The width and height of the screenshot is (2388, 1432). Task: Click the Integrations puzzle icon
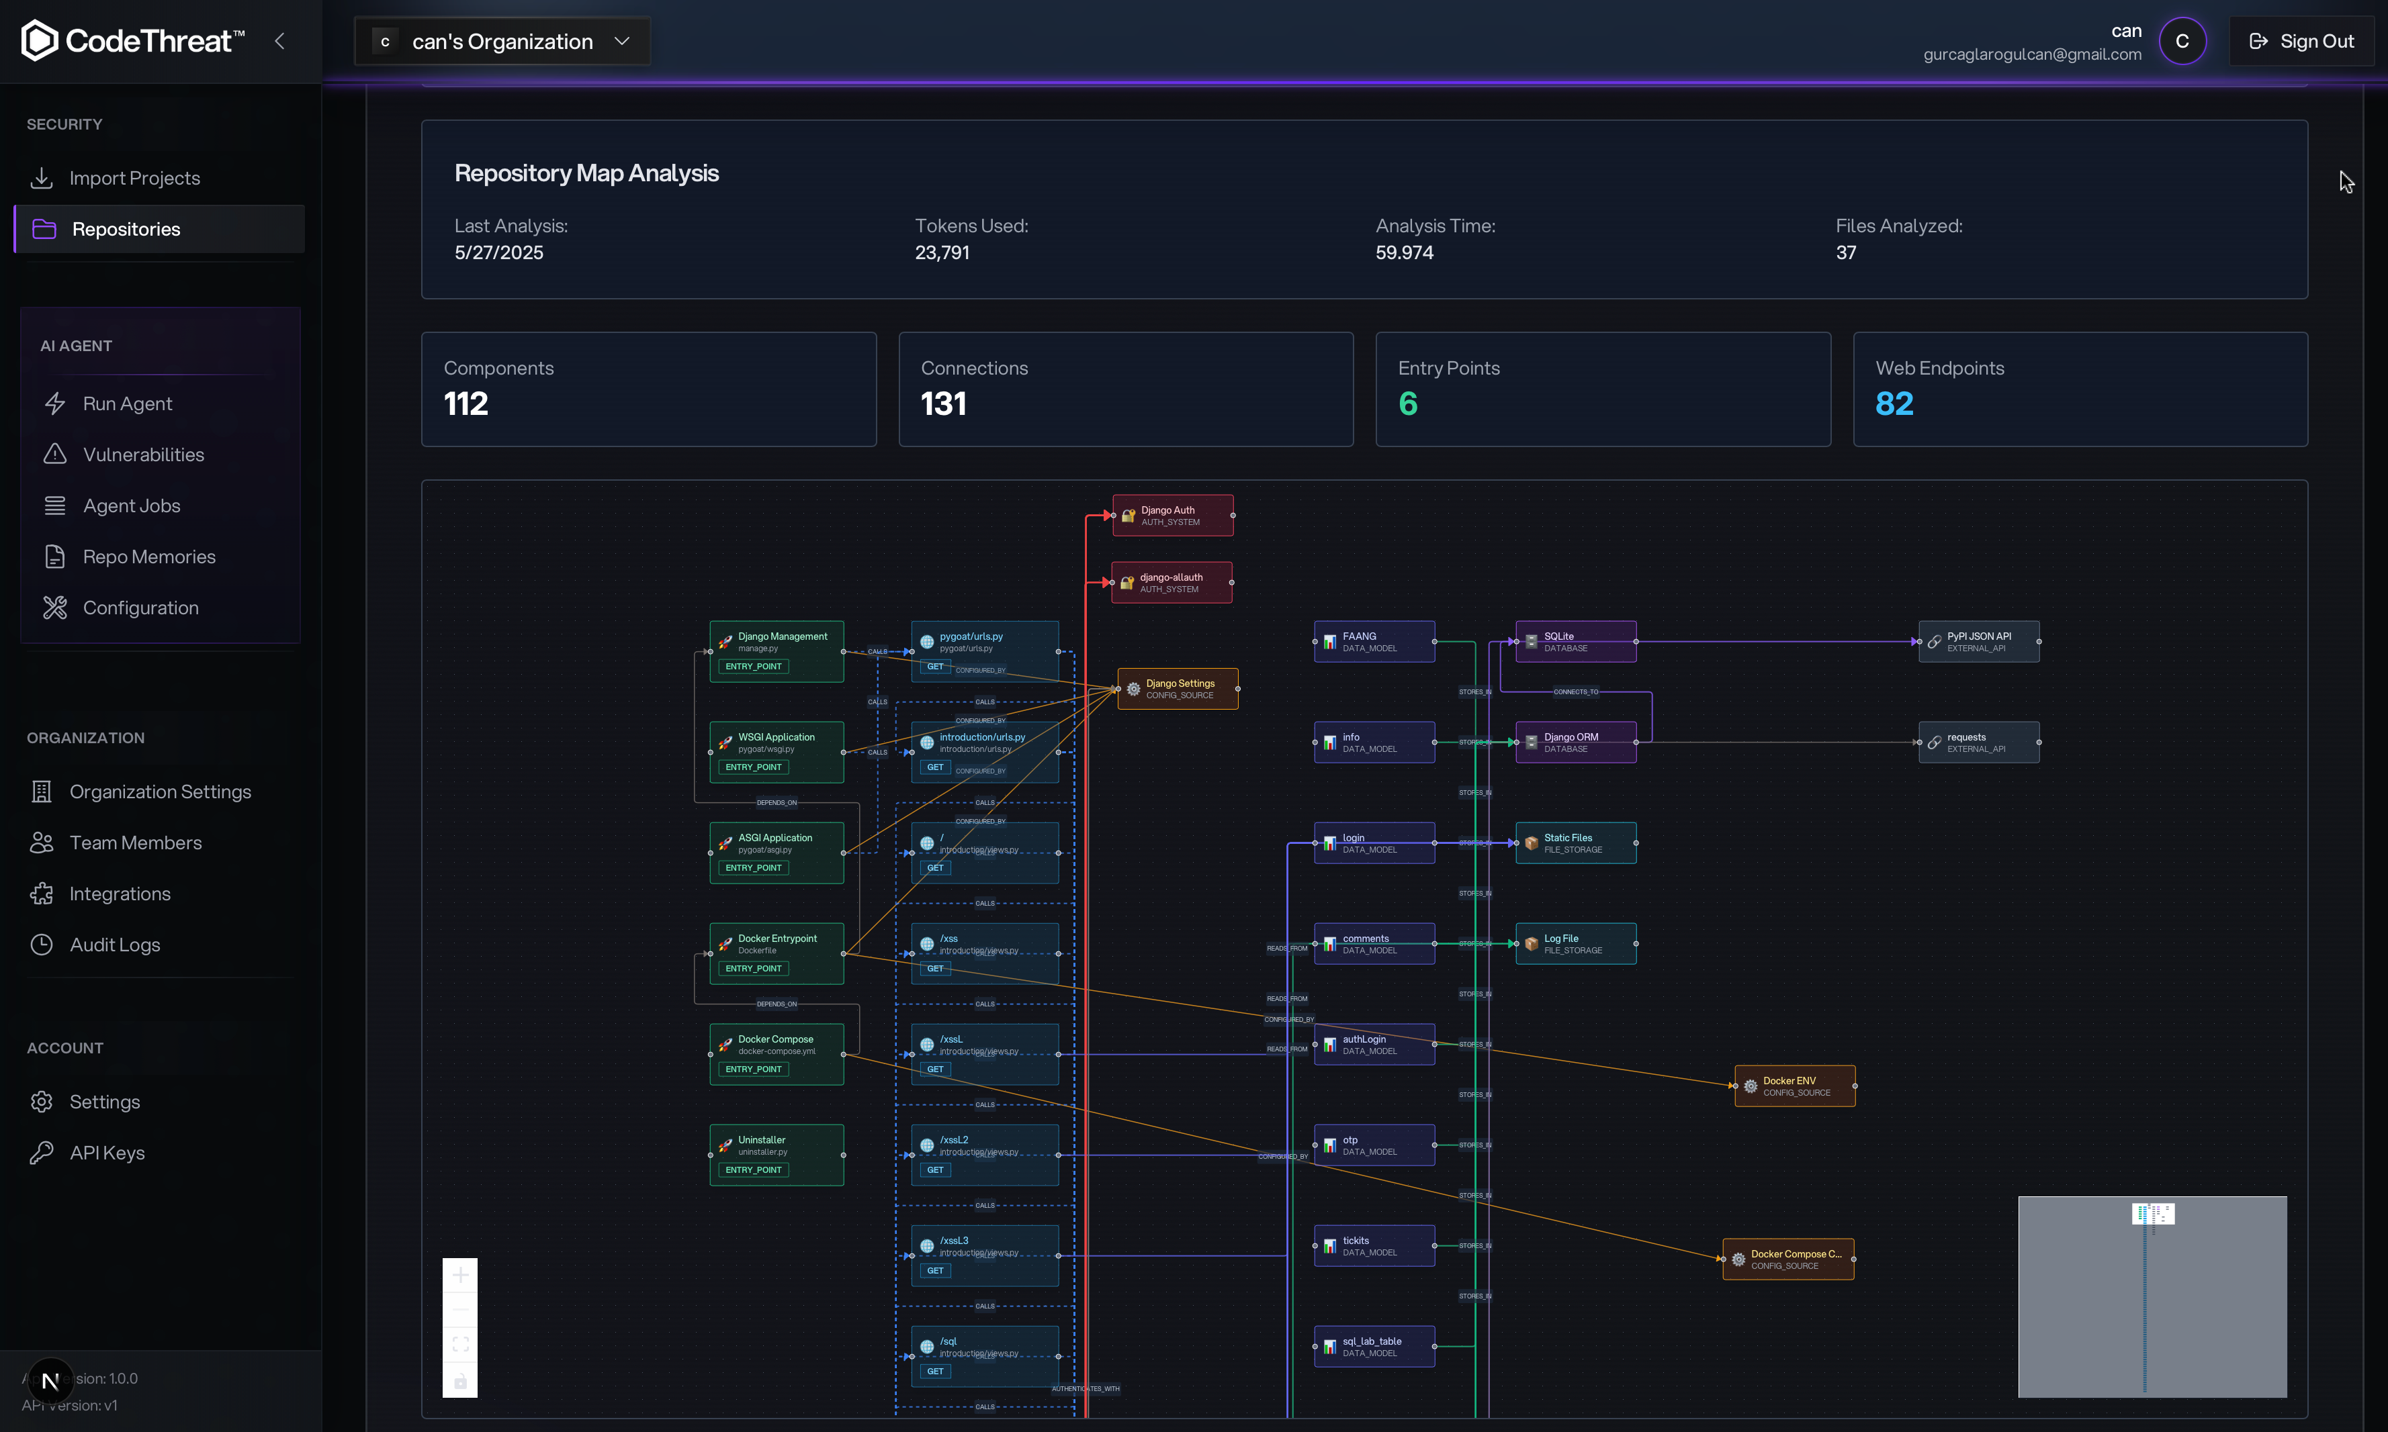(42, 894)
